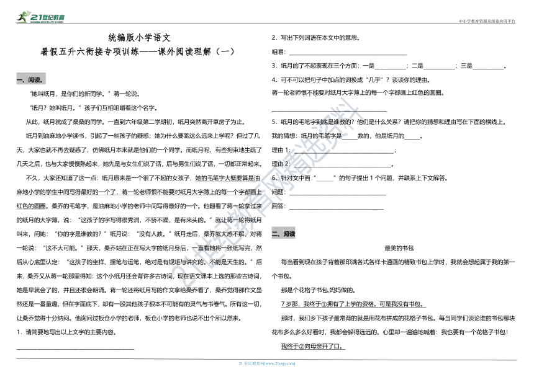Click the line beginning "从此，纸月就成了桑桑的同学"
The height and width of the screenshot is (377, 534).
click(x=135, y=122)
